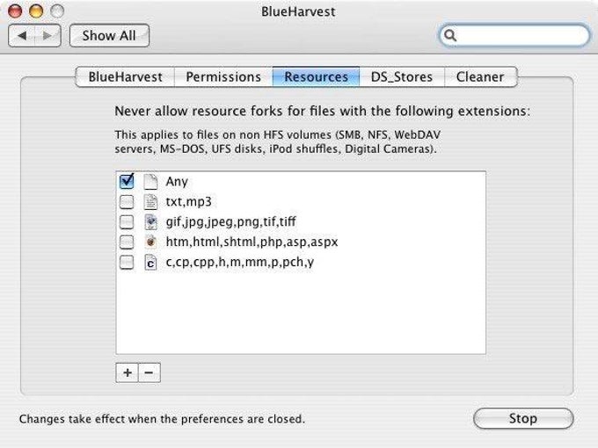
Task: Enable the gif,jpg,jpeg,png,tif,tiff checkbox
Action: pyautogui.click(x=127, y=221)
